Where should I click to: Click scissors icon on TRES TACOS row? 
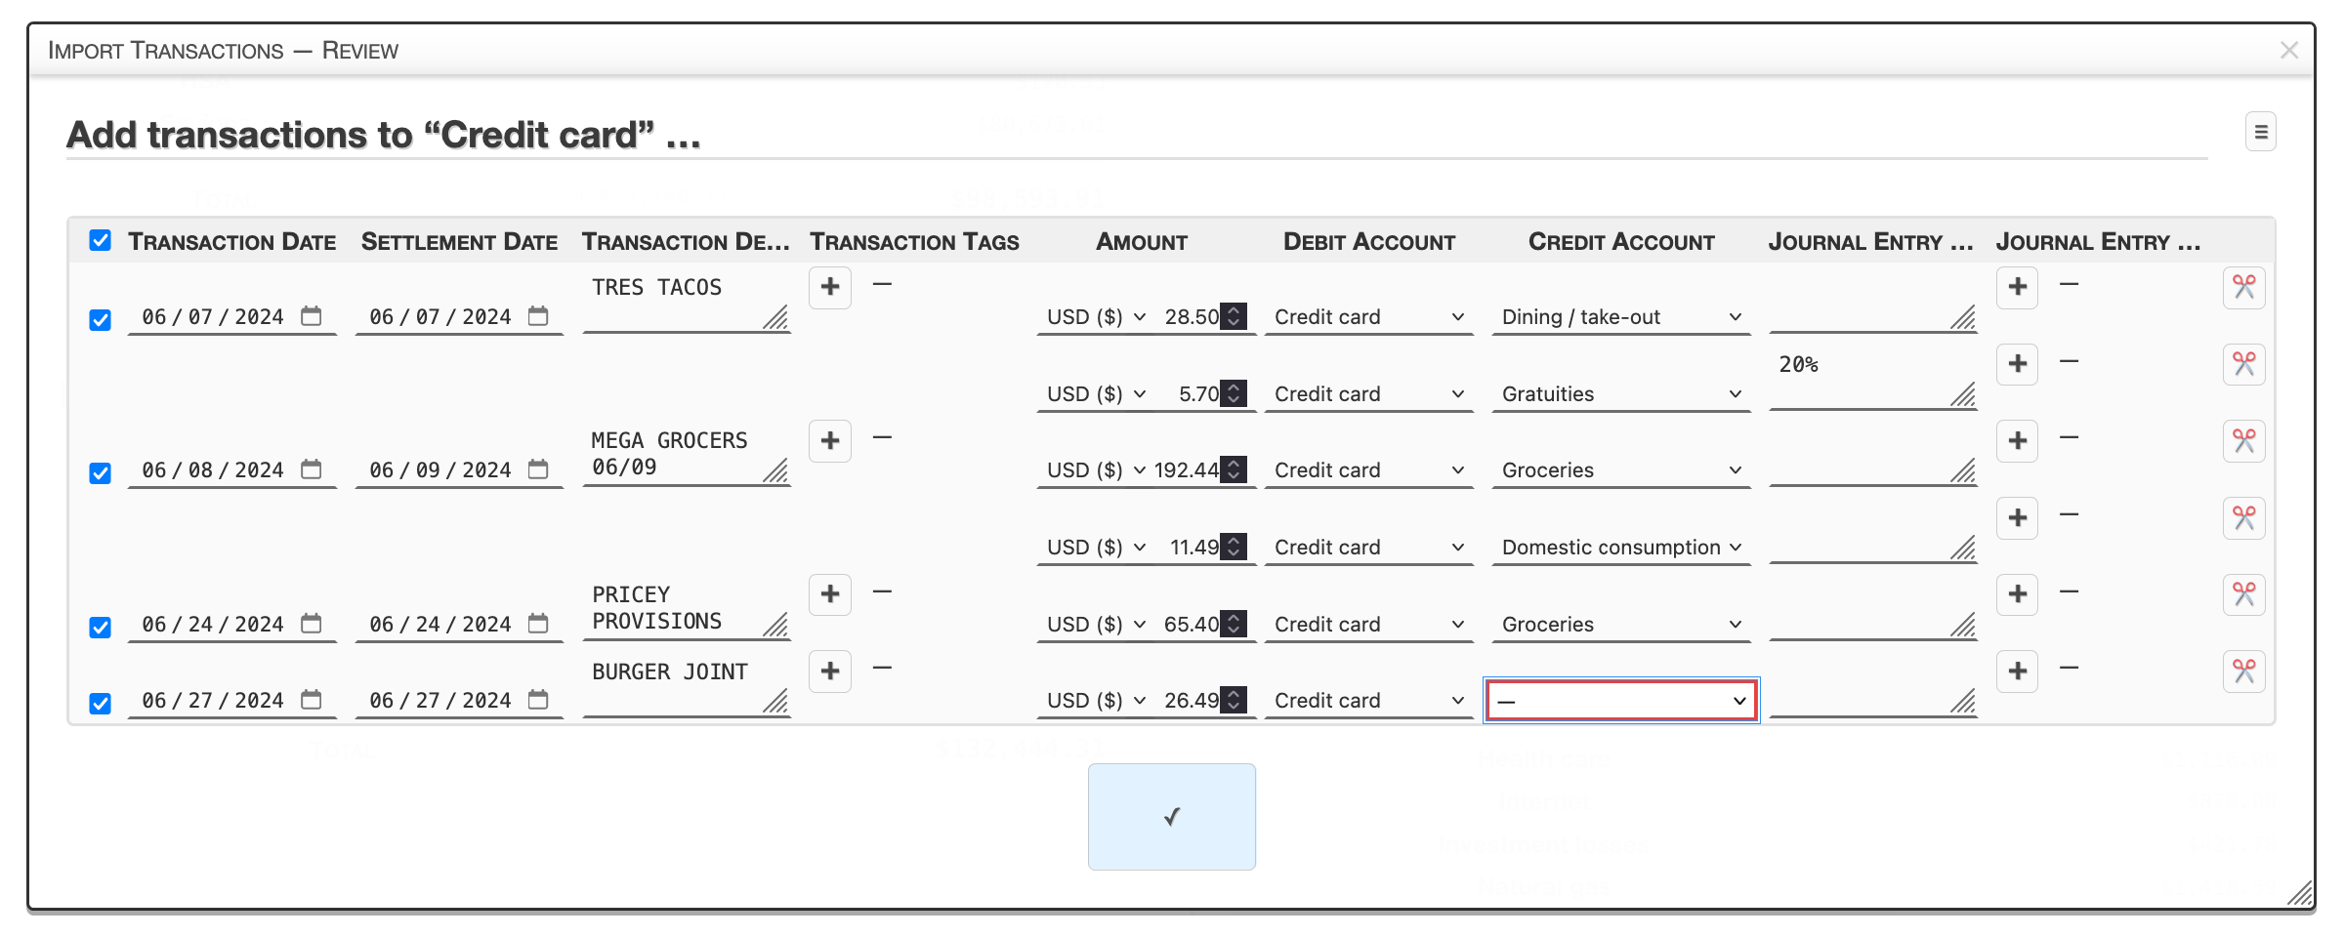click(2243, 287)
